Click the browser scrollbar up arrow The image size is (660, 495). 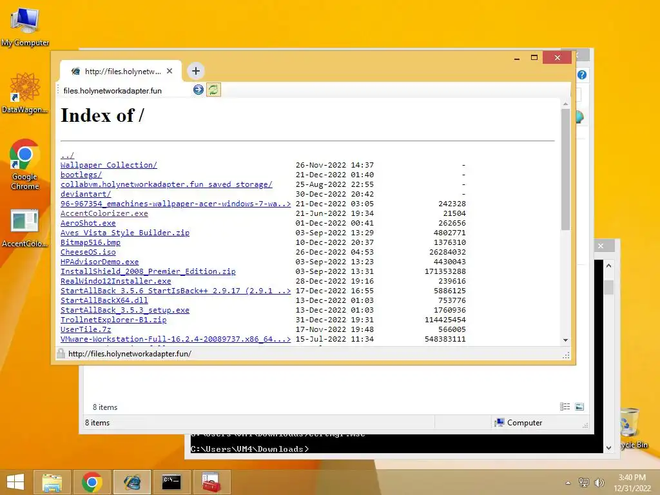[565, 104]
